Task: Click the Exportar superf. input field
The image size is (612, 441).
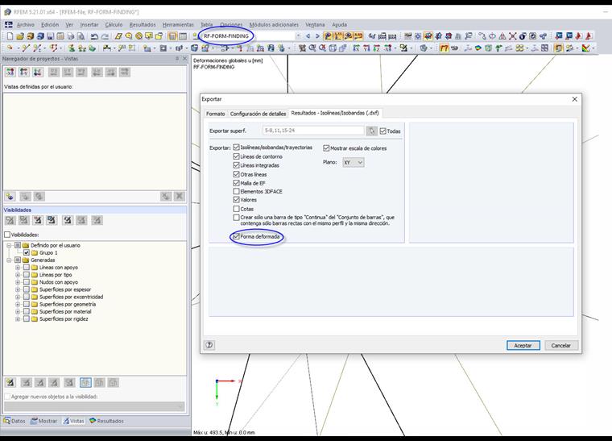Action: [x=313, y=131]
